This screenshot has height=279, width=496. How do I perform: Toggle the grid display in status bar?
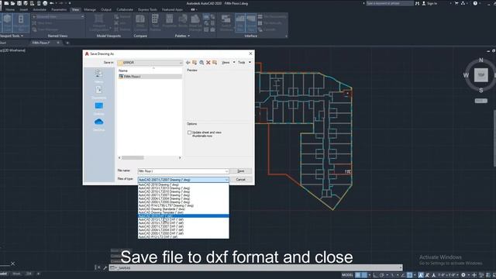pos(358,275)
